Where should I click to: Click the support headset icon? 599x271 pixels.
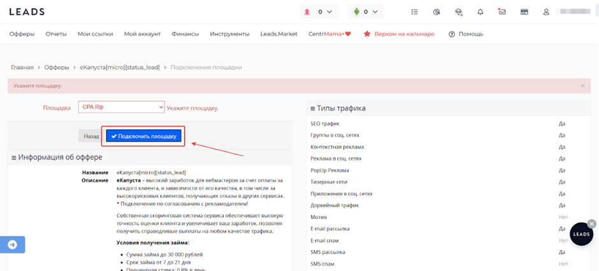(x=458, y=12)
